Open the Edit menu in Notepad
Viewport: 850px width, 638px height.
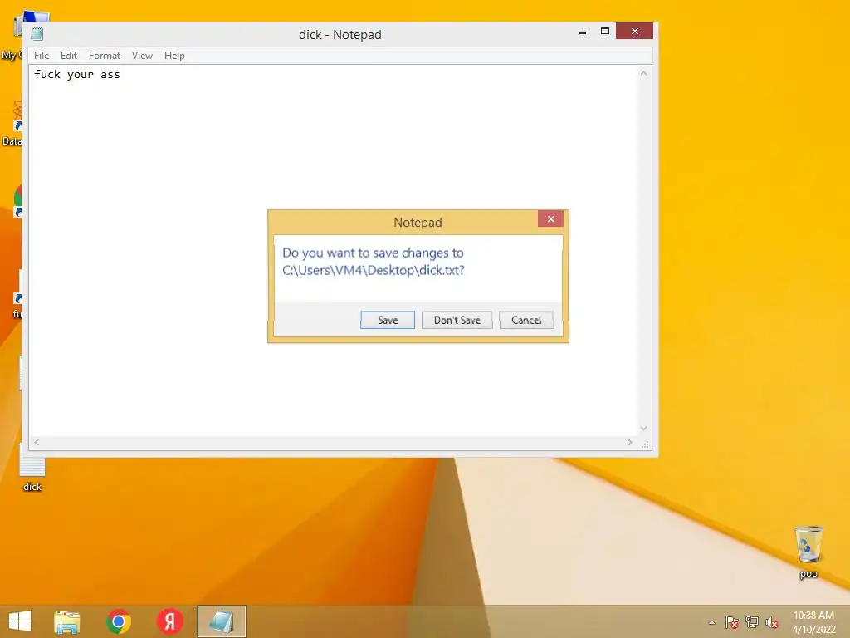68,56
